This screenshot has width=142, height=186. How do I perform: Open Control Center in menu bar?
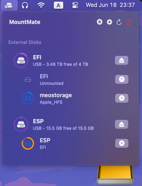75,5
